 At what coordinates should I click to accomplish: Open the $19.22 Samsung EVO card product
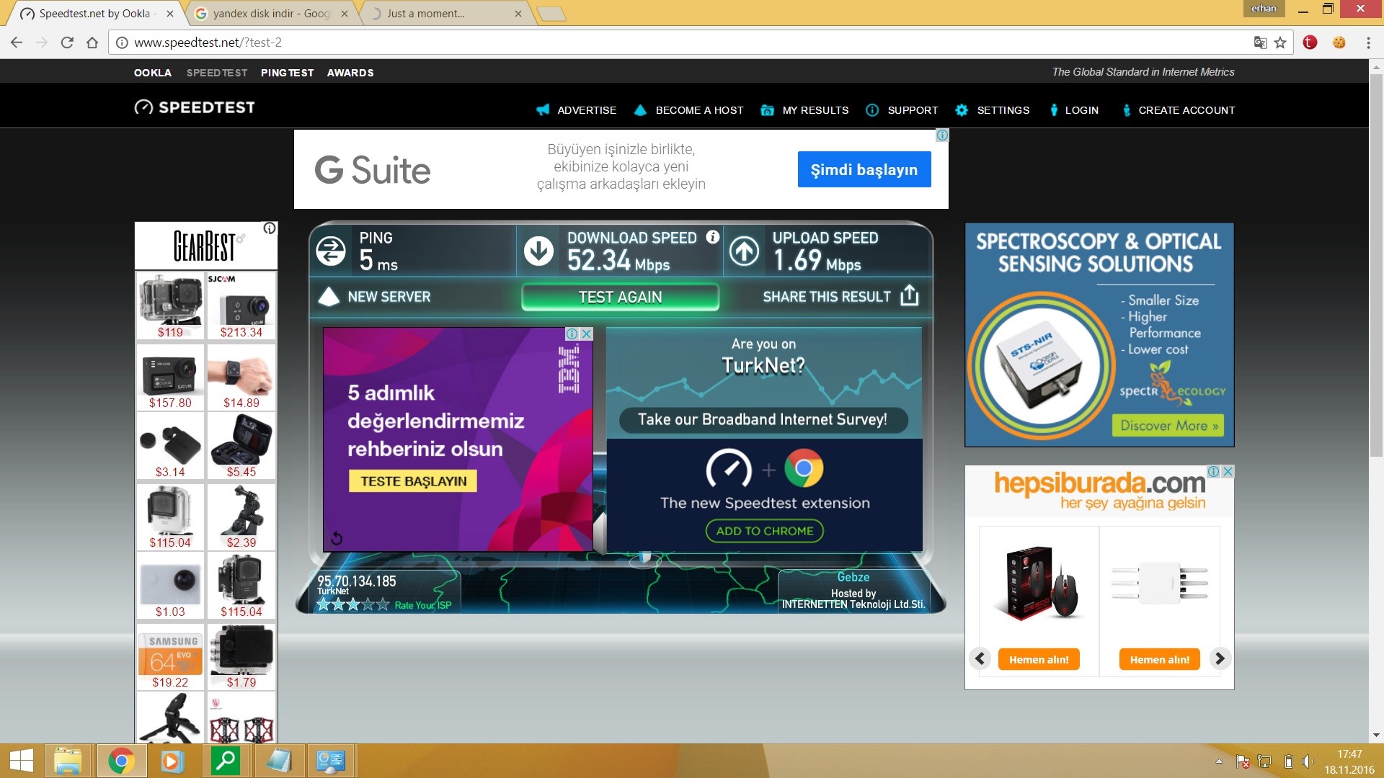(170, 657)
